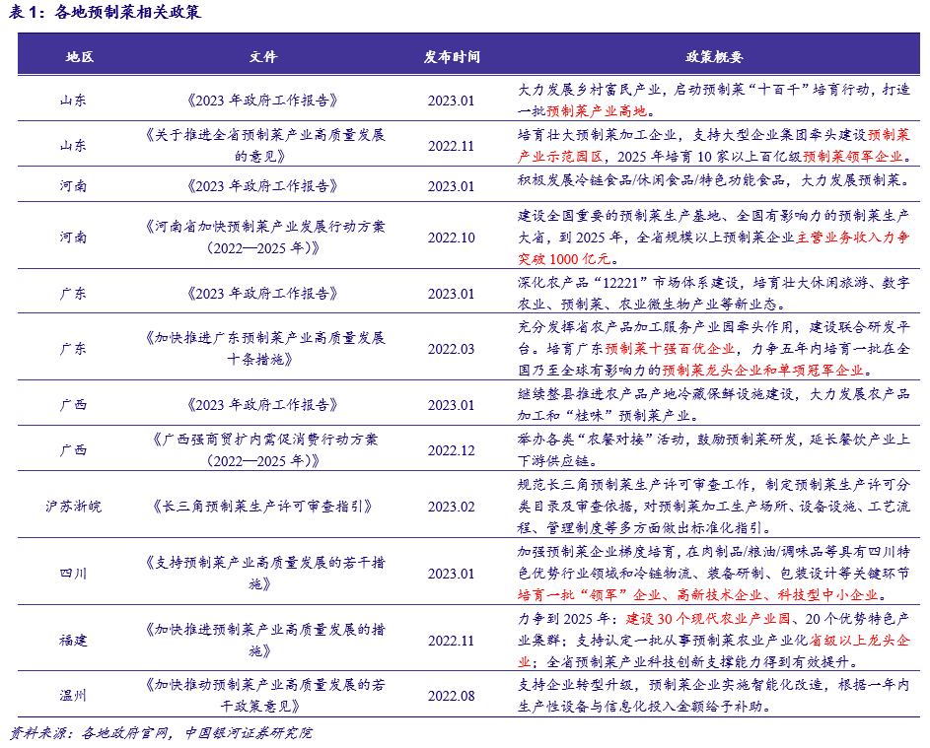Click the 发布时间 column header
This screenshot has width=930, height=748.
pos(452,57)
